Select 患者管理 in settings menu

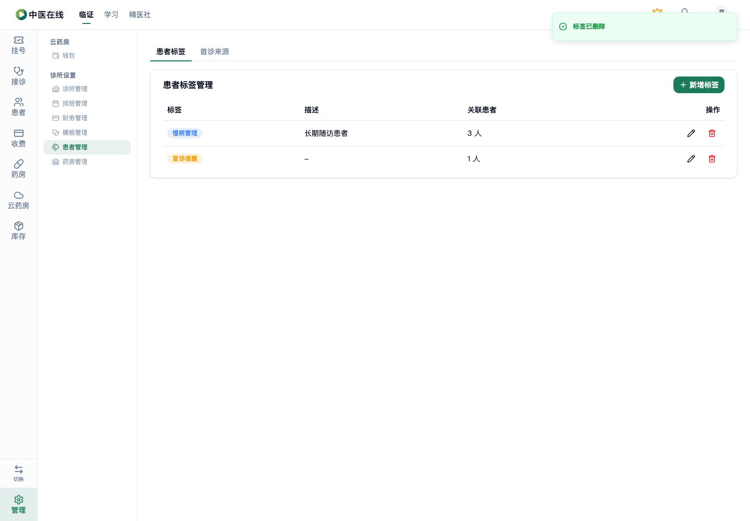pyautogui.click(x=87, y=147)
